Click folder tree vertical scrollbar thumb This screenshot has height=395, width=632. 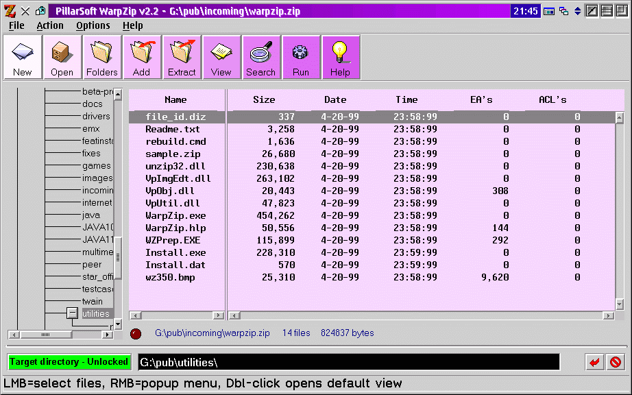pyautogui.click(x=118, y=257)
